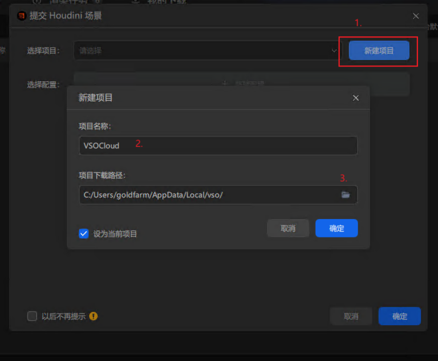Click 取消 at bottom of submit window
Image resolution: width=438 pixels, height=361 pixels.
[351, 316]
